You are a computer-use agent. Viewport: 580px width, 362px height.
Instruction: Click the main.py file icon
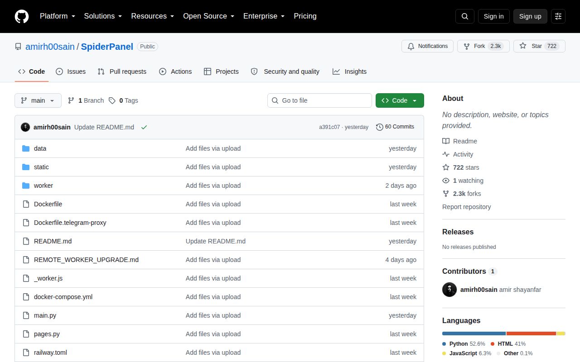pyautogui.click(x=26, y=315)
